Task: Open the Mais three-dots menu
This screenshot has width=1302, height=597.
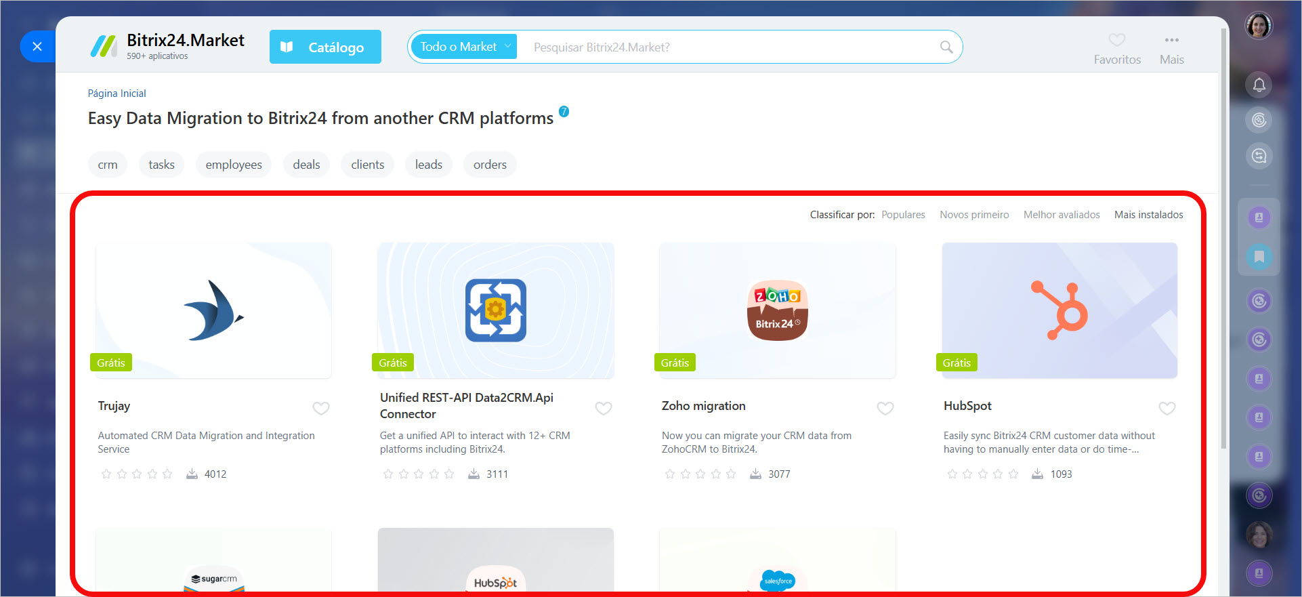Action: click(x=1172, y=40)
